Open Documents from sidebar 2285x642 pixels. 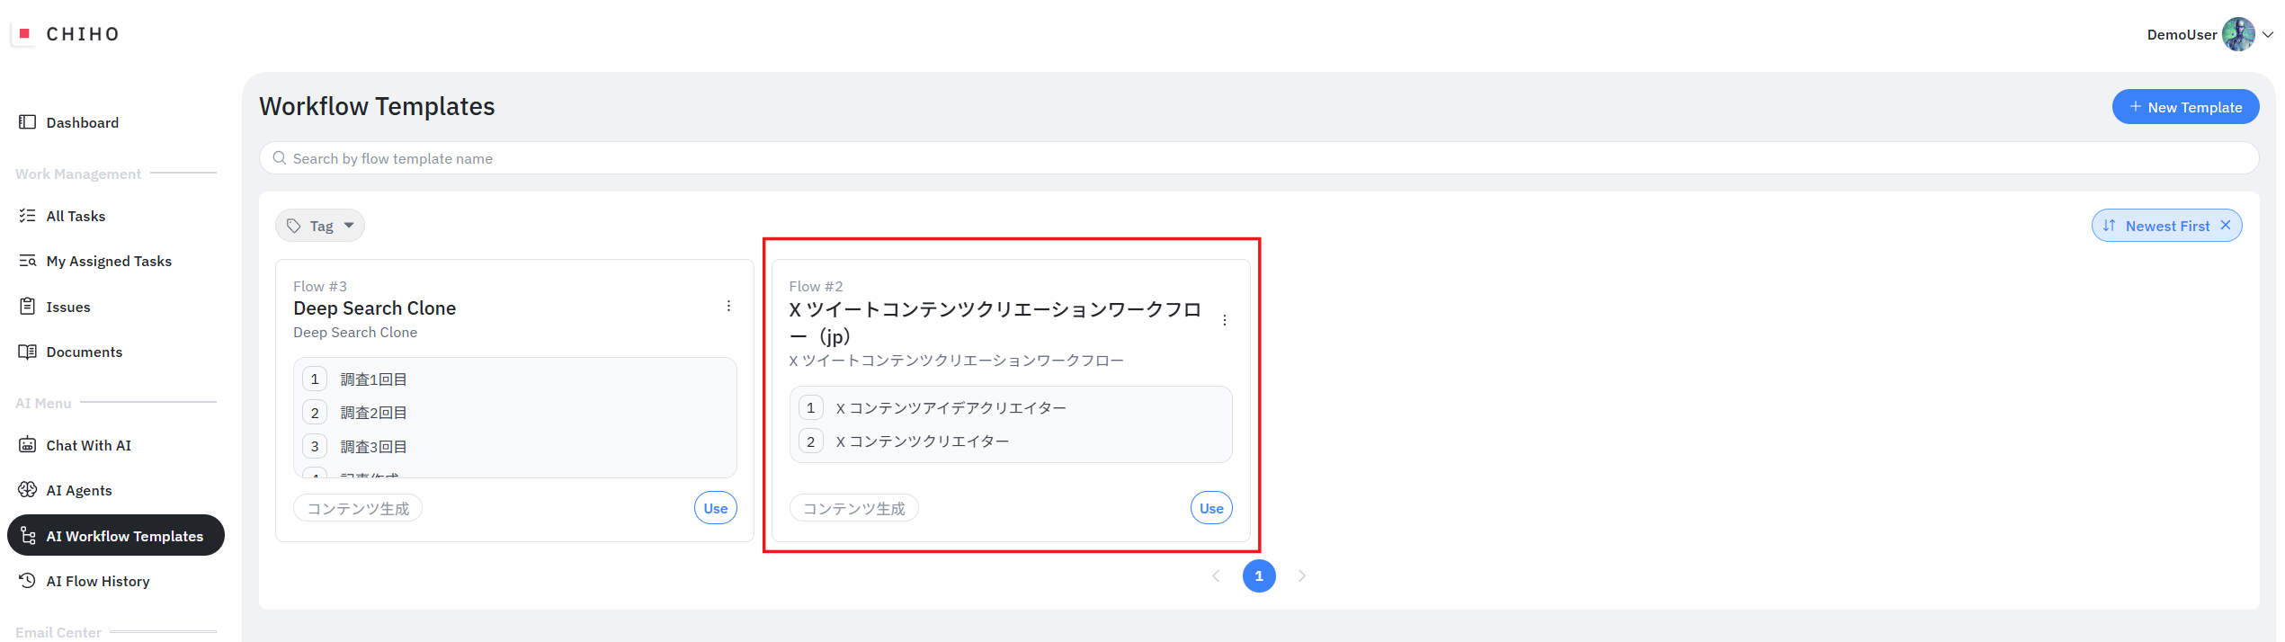84,352
